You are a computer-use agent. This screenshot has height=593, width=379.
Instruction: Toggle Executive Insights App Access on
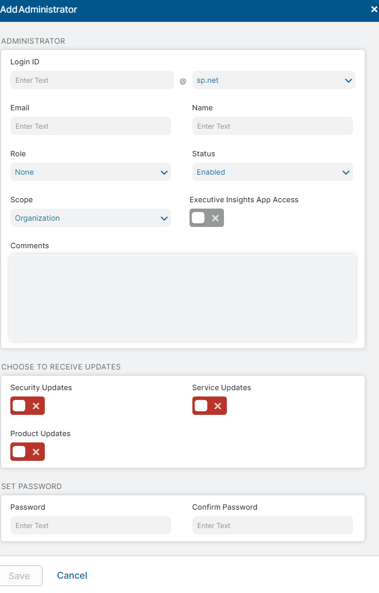(x=198, y=218)
